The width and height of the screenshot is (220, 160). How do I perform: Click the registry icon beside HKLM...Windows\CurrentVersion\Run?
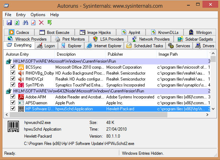click(x=8, y=61)
